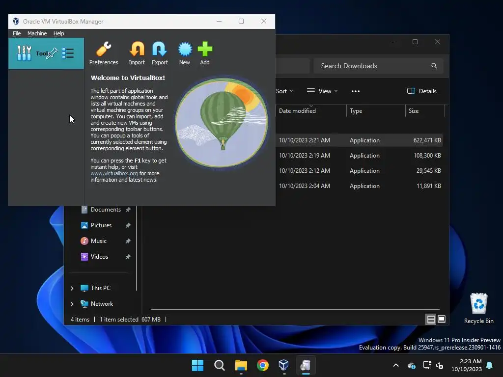This screenshot has height=377, width=503.
Task: Click the 10/10/2023 2:04 AM date cell
Action: click(305, 186)
